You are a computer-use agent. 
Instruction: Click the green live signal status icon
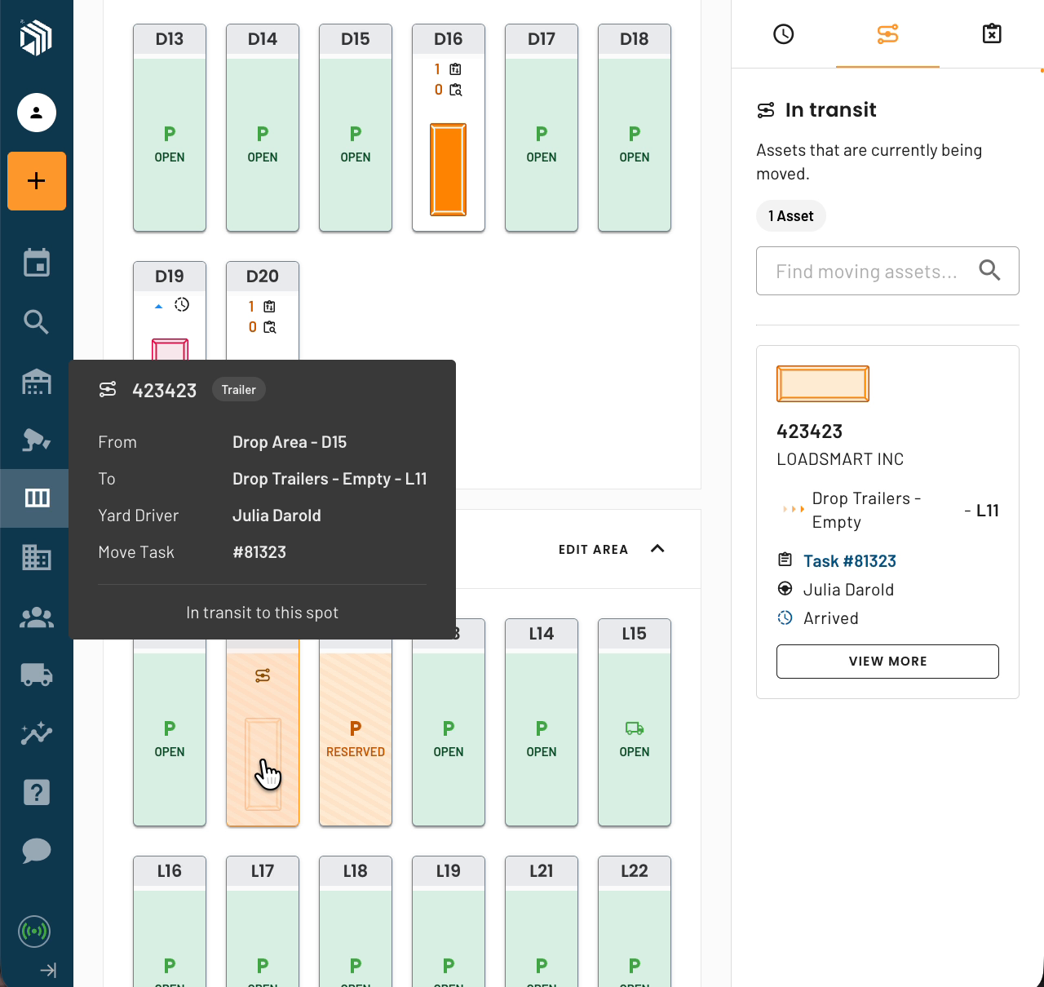34,931
